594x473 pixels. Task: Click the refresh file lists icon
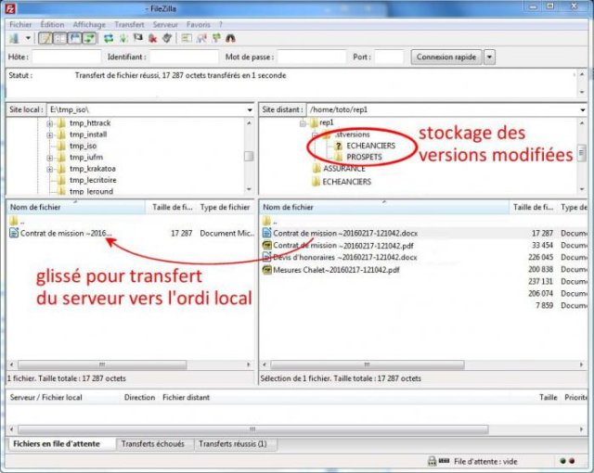tap(109, 38)
